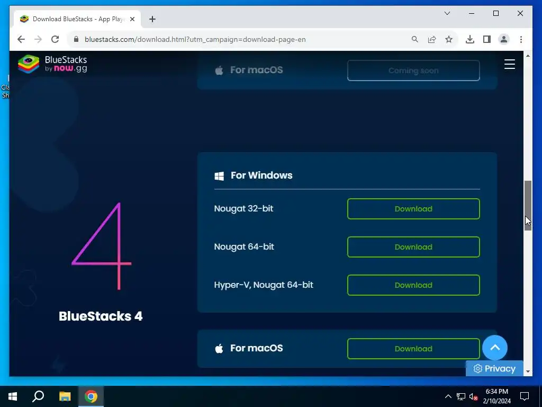Open the Windows Start menu

13,396
